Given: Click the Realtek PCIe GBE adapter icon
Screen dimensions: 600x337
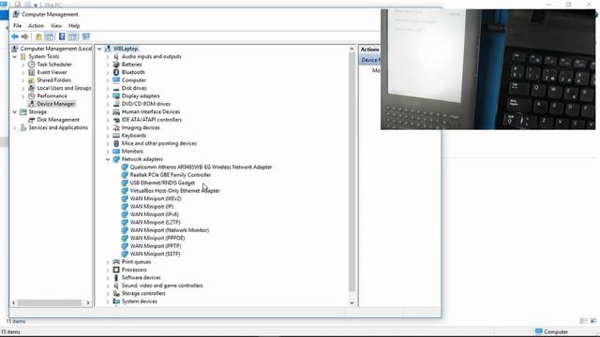Looking at the screenshot, I should [x=125, y=175].
